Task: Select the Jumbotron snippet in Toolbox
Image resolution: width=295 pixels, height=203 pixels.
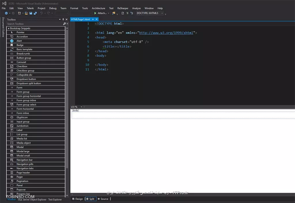Action: tap(36, 126)
